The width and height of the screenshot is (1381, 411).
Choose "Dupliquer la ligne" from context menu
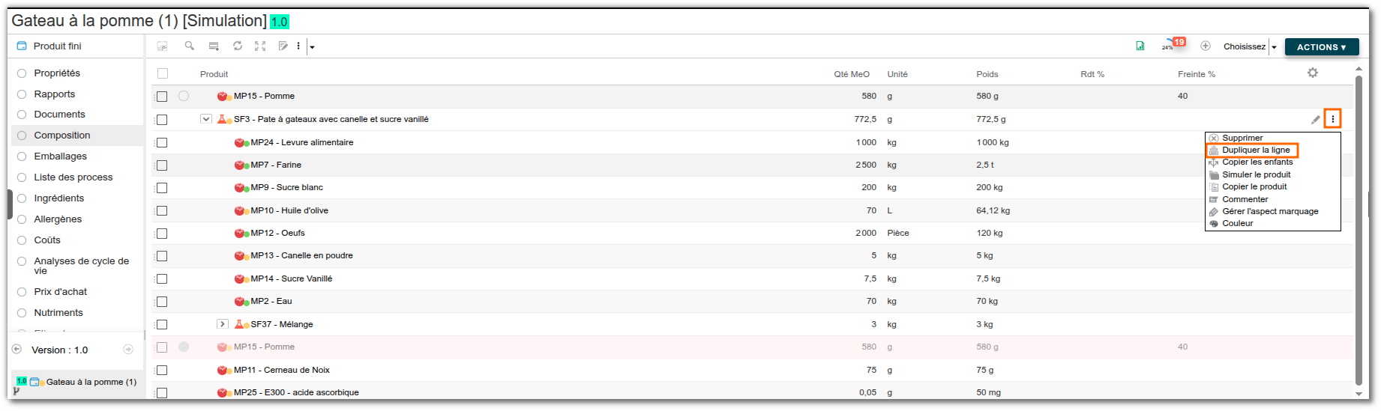(1256, 150)
